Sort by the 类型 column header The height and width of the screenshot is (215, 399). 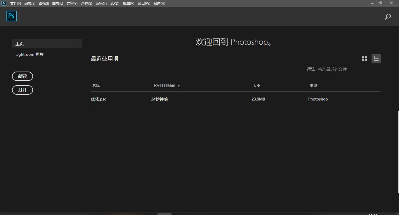[x=313, y=86]
